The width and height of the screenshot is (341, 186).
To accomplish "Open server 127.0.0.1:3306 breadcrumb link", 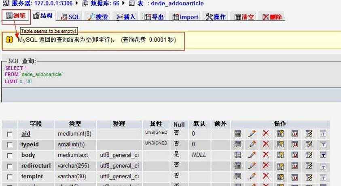I will 42,3.
